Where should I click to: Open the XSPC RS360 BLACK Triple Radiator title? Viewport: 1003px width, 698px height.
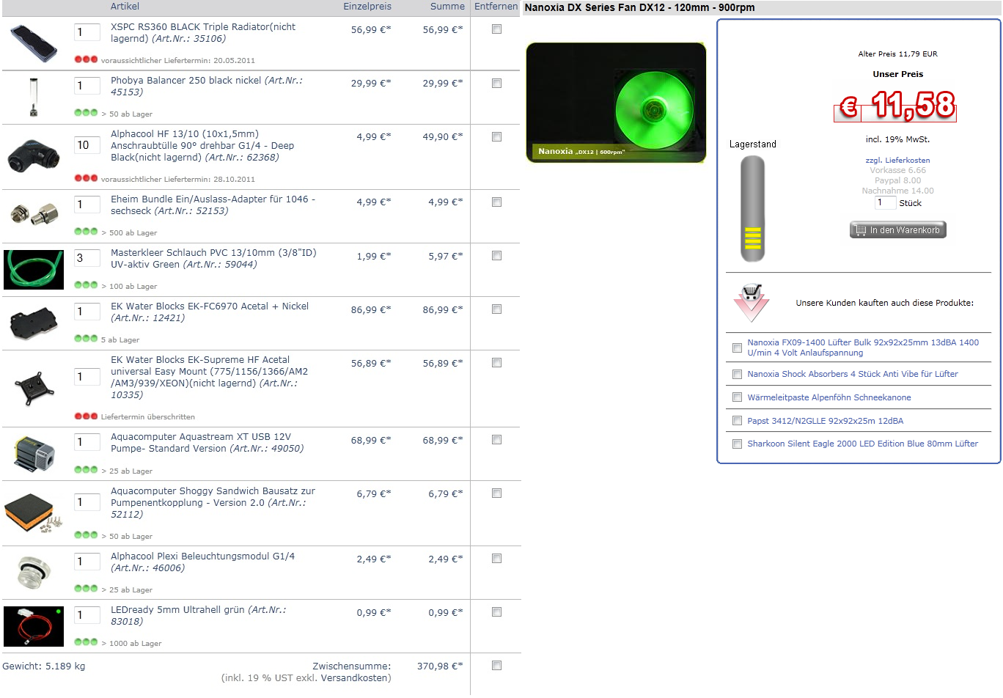[x=203, y=32]
